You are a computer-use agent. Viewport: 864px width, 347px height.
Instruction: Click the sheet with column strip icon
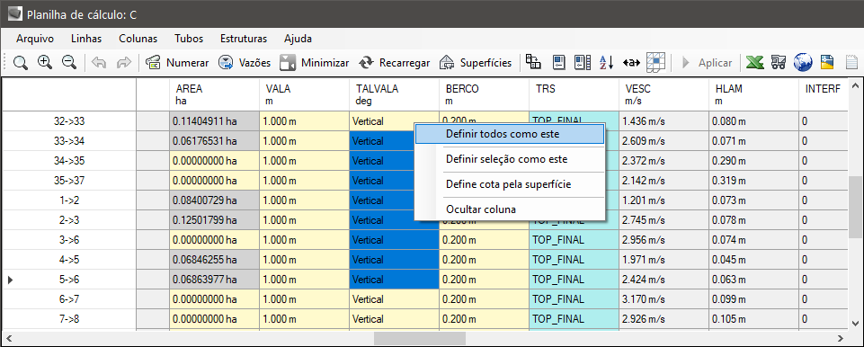click(583, 62)
